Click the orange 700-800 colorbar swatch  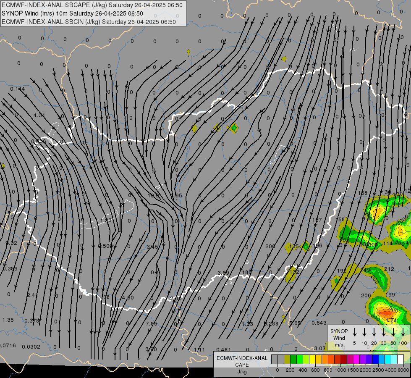pyautogui.click(x=325, y=360)
